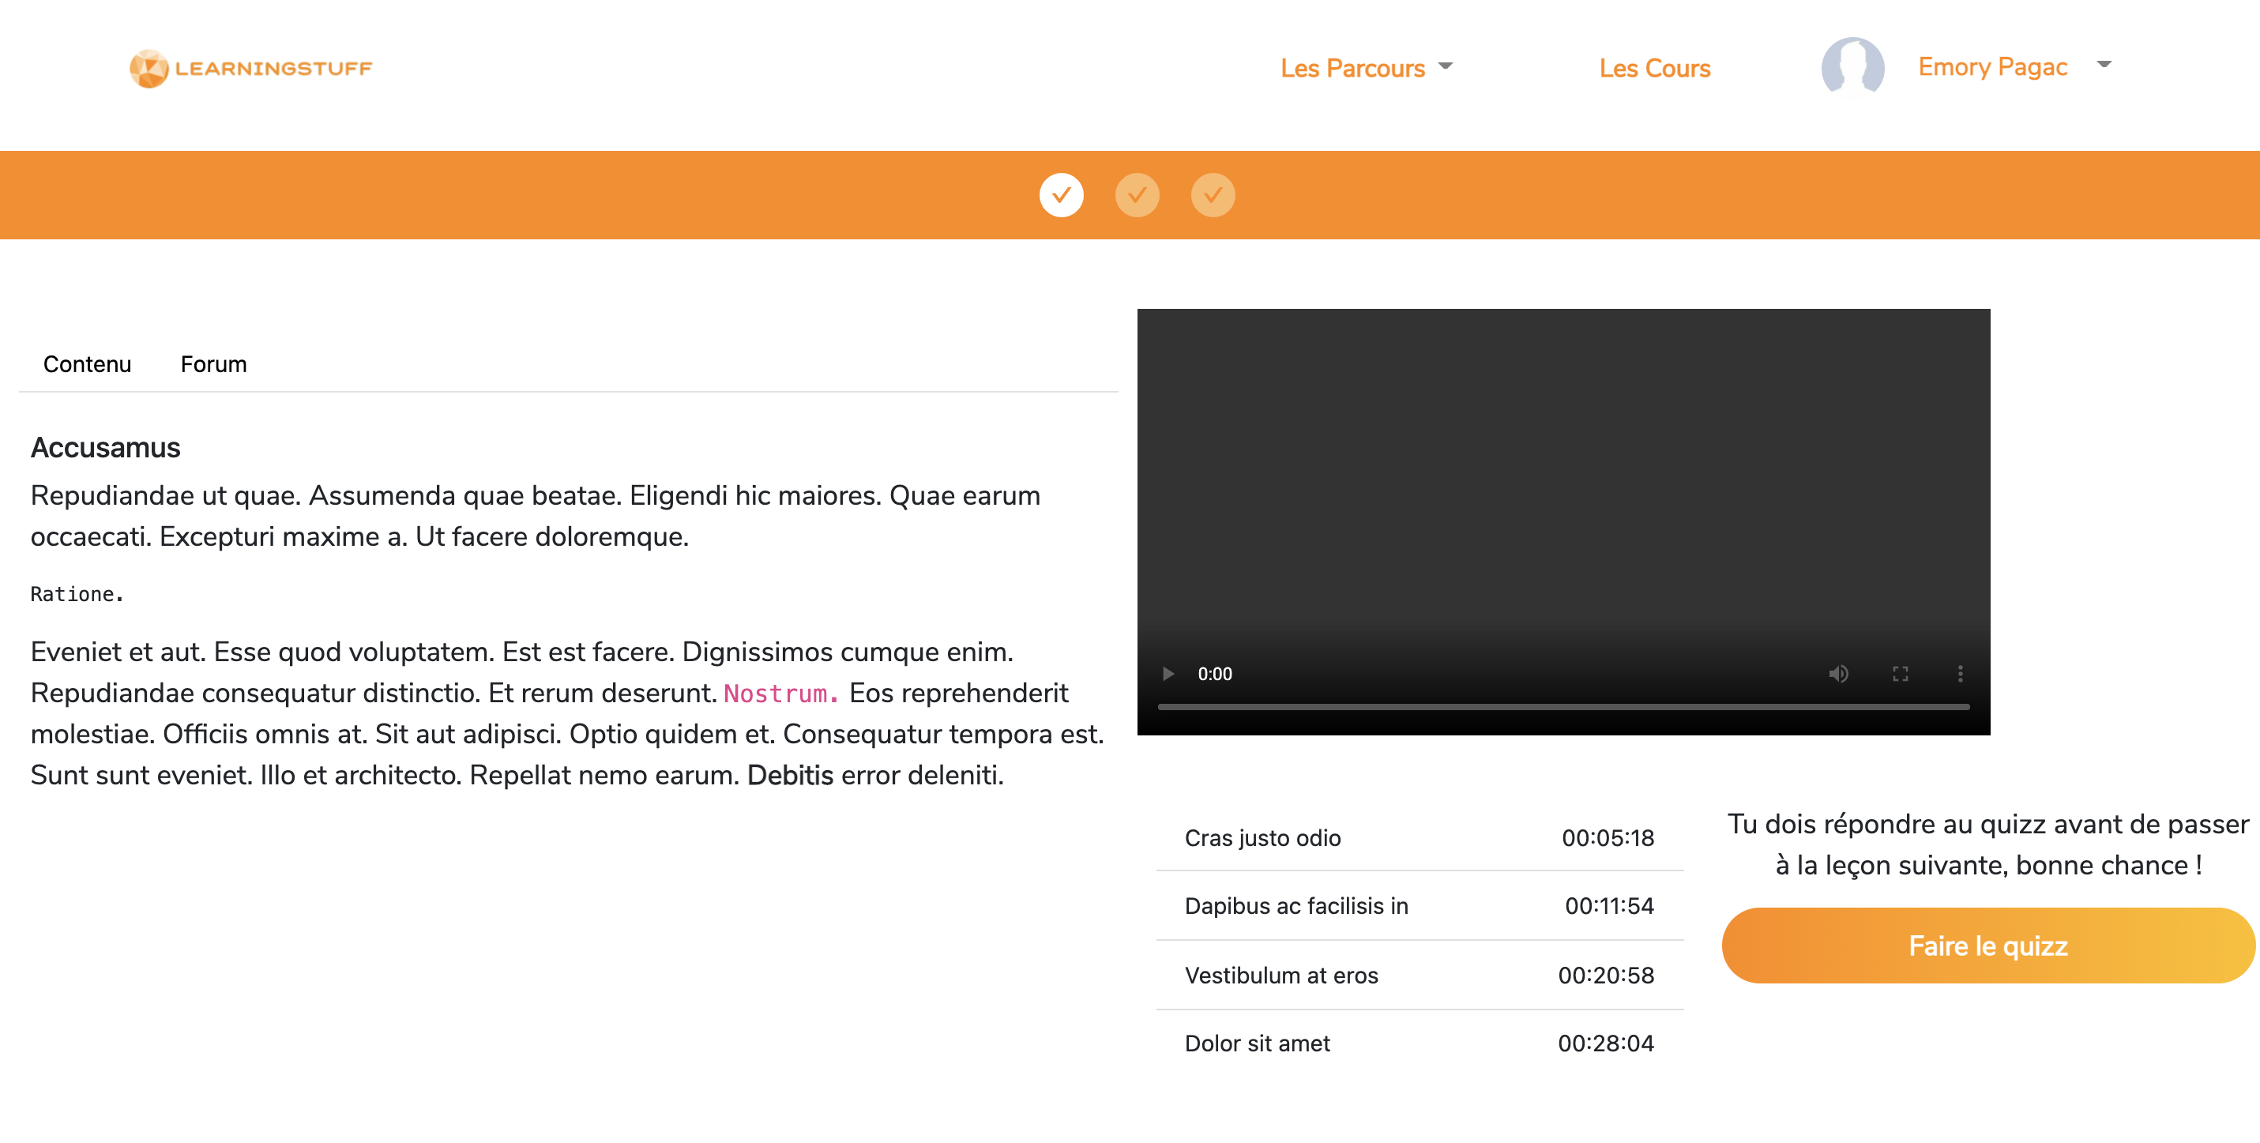
Task: Play the lesson video
Action: click(1168, 674)
